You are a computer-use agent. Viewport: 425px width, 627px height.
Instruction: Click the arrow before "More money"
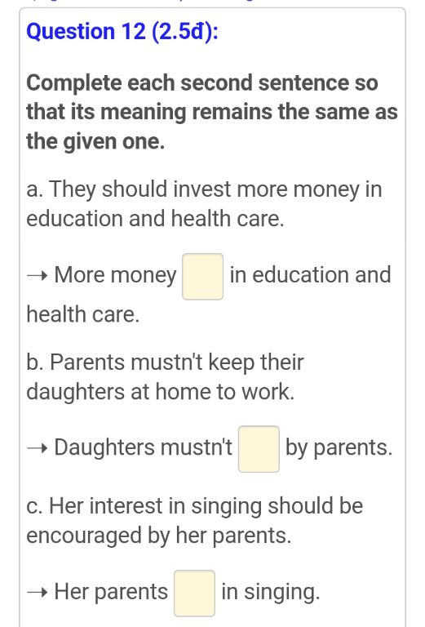(x=38, y=275)
